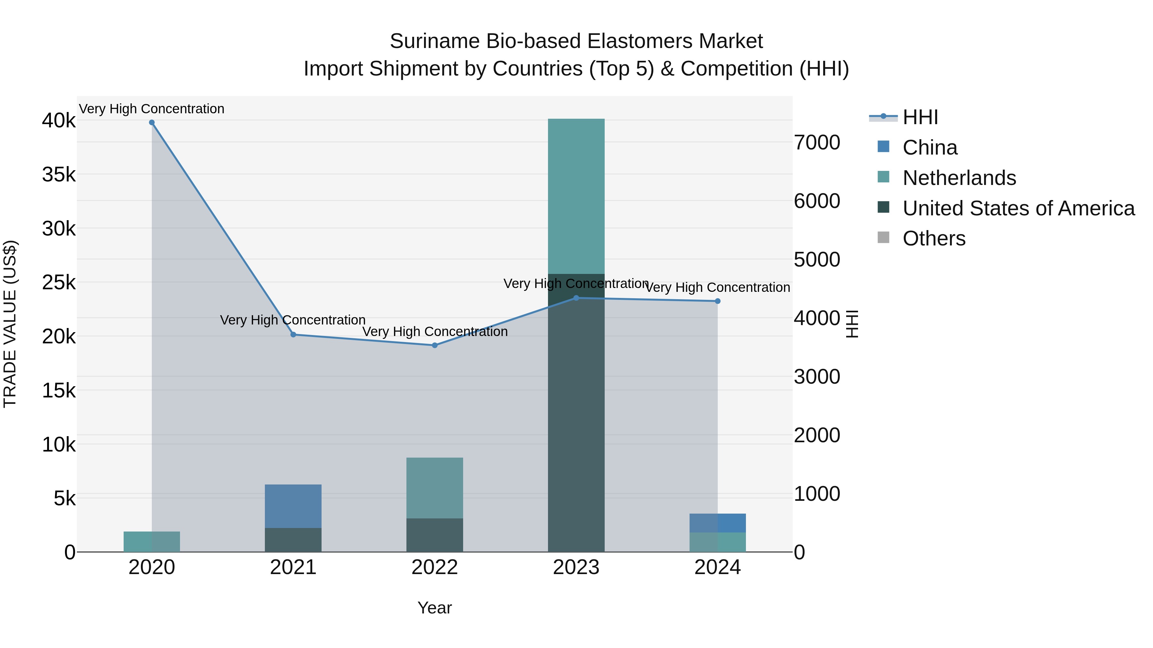The height and width of the screenshot is (648, 1153).
Task: Click the dark USA legend swatch
Action: coord(884,207)
